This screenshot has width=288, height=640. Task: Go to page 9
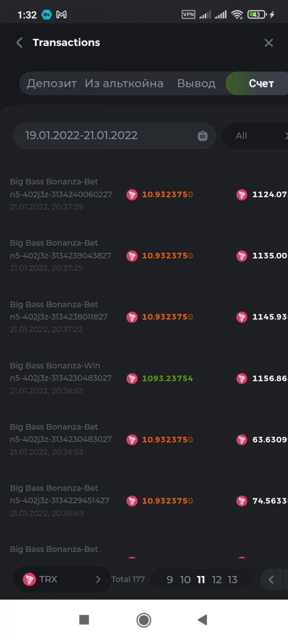coord(170,580)
